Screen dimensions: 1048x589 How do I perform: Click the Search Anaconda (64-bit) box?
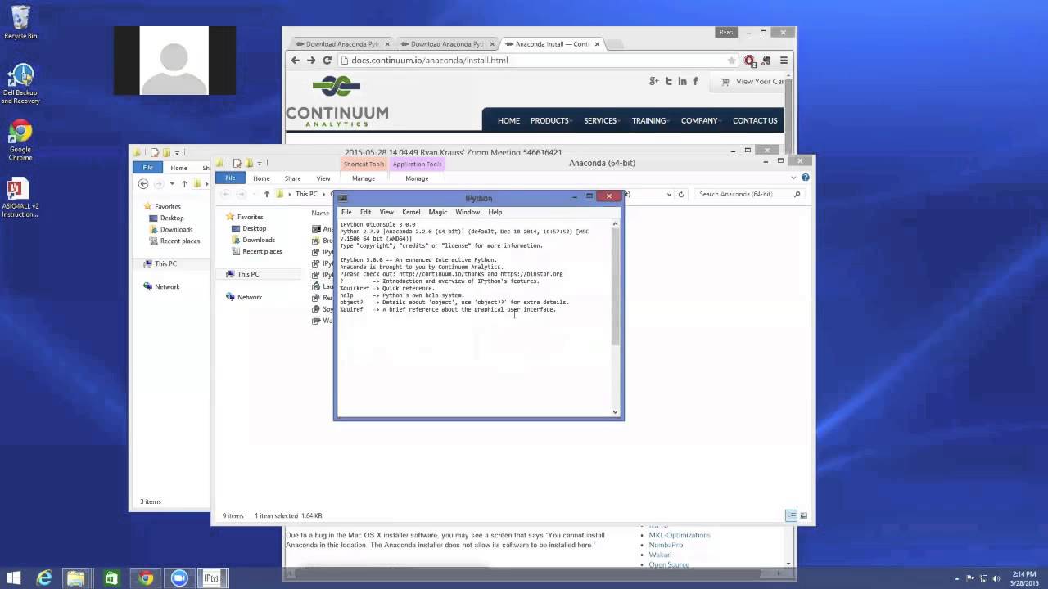click(748, 195)
